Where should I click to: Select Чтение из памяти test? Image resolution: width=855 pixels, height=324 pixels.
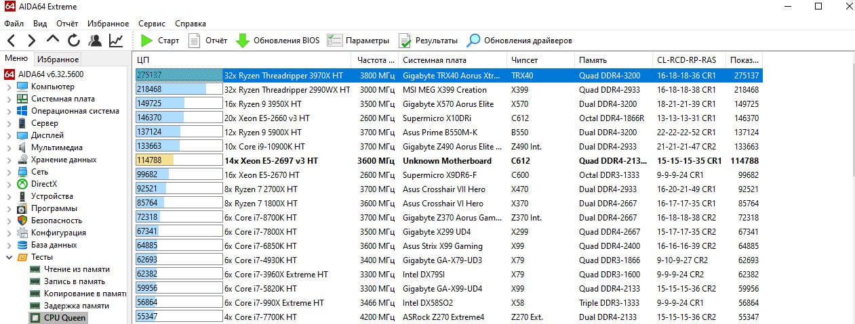[77, 269]
